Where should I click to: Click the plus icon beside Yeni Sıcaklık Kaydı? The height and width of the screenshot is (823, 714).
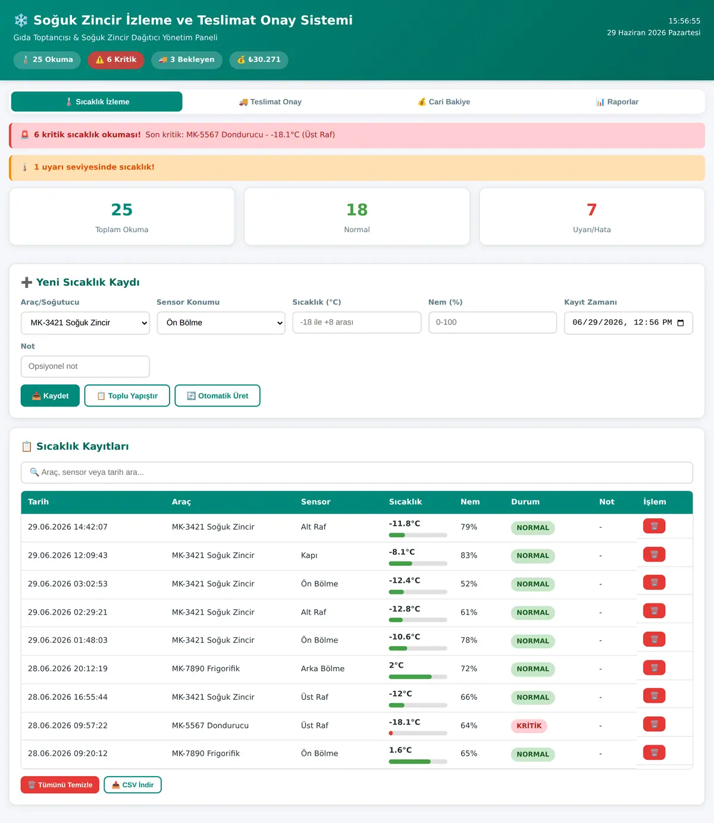pos(27,283)
